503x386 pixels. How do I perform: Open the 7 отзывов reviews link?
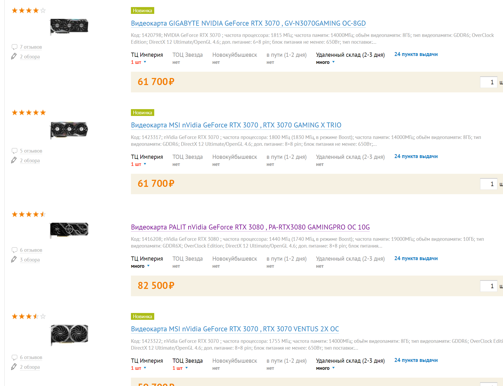point(31,47)
